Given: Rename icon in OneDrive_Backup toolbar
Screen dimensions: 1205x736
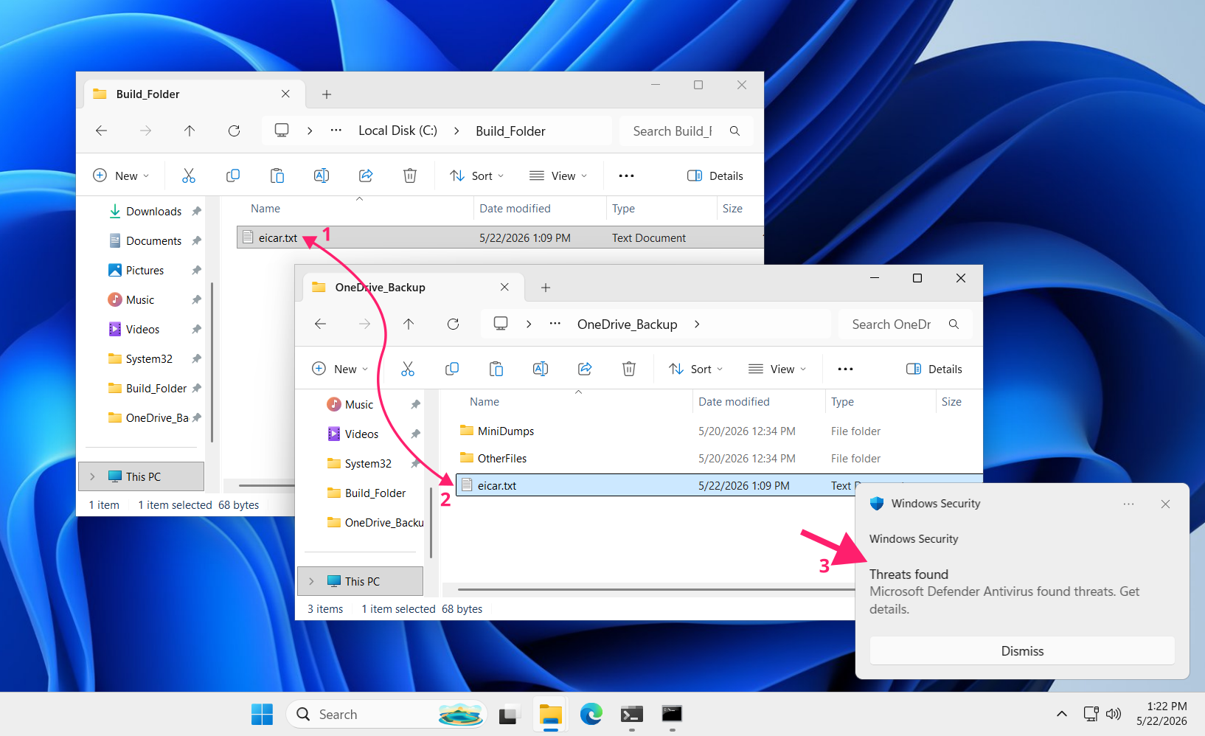Looking at the screenshot, I should pyautogui.click(x=541, y=369).
